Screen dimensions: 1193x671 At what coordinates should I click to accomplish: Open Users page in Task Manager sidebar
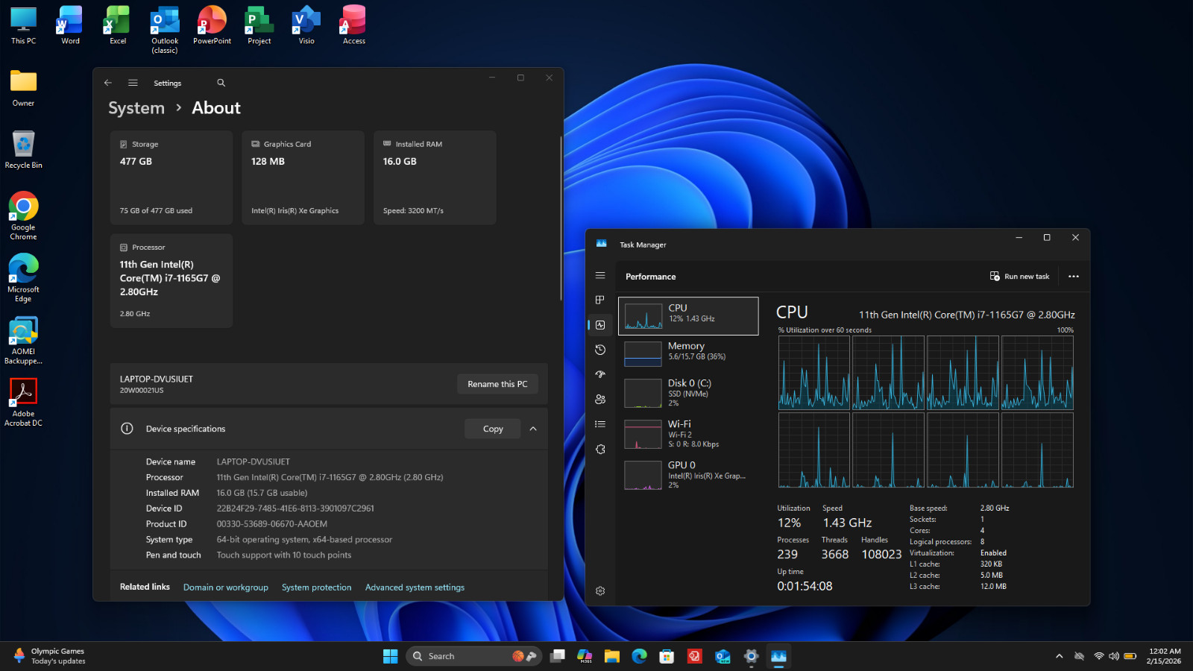click(x=600, y=400)
